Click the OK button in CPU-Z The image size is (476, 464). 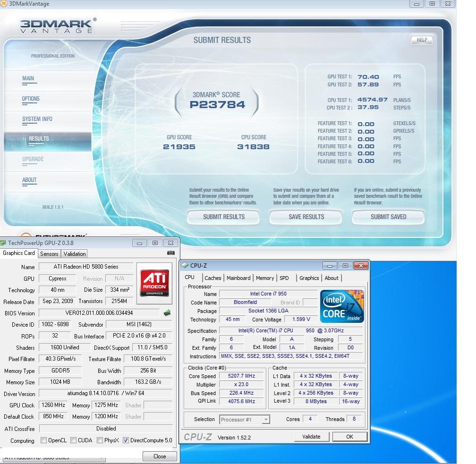350,437
